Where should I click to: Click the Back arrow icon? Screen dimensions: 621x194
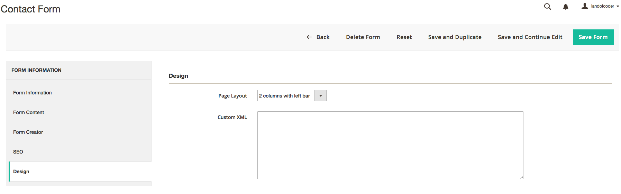[x=309, y=37]
